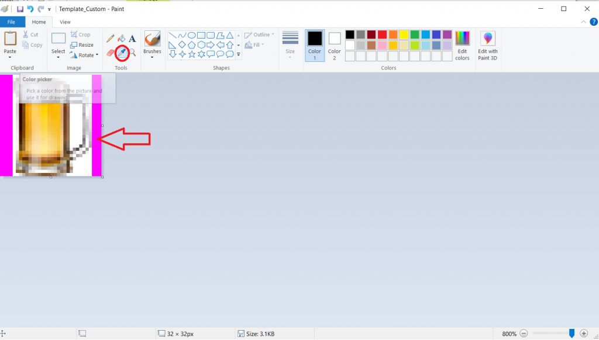Select the Eraser tool
The height and width of the screenshot is (340, 599).
point(110,53)
